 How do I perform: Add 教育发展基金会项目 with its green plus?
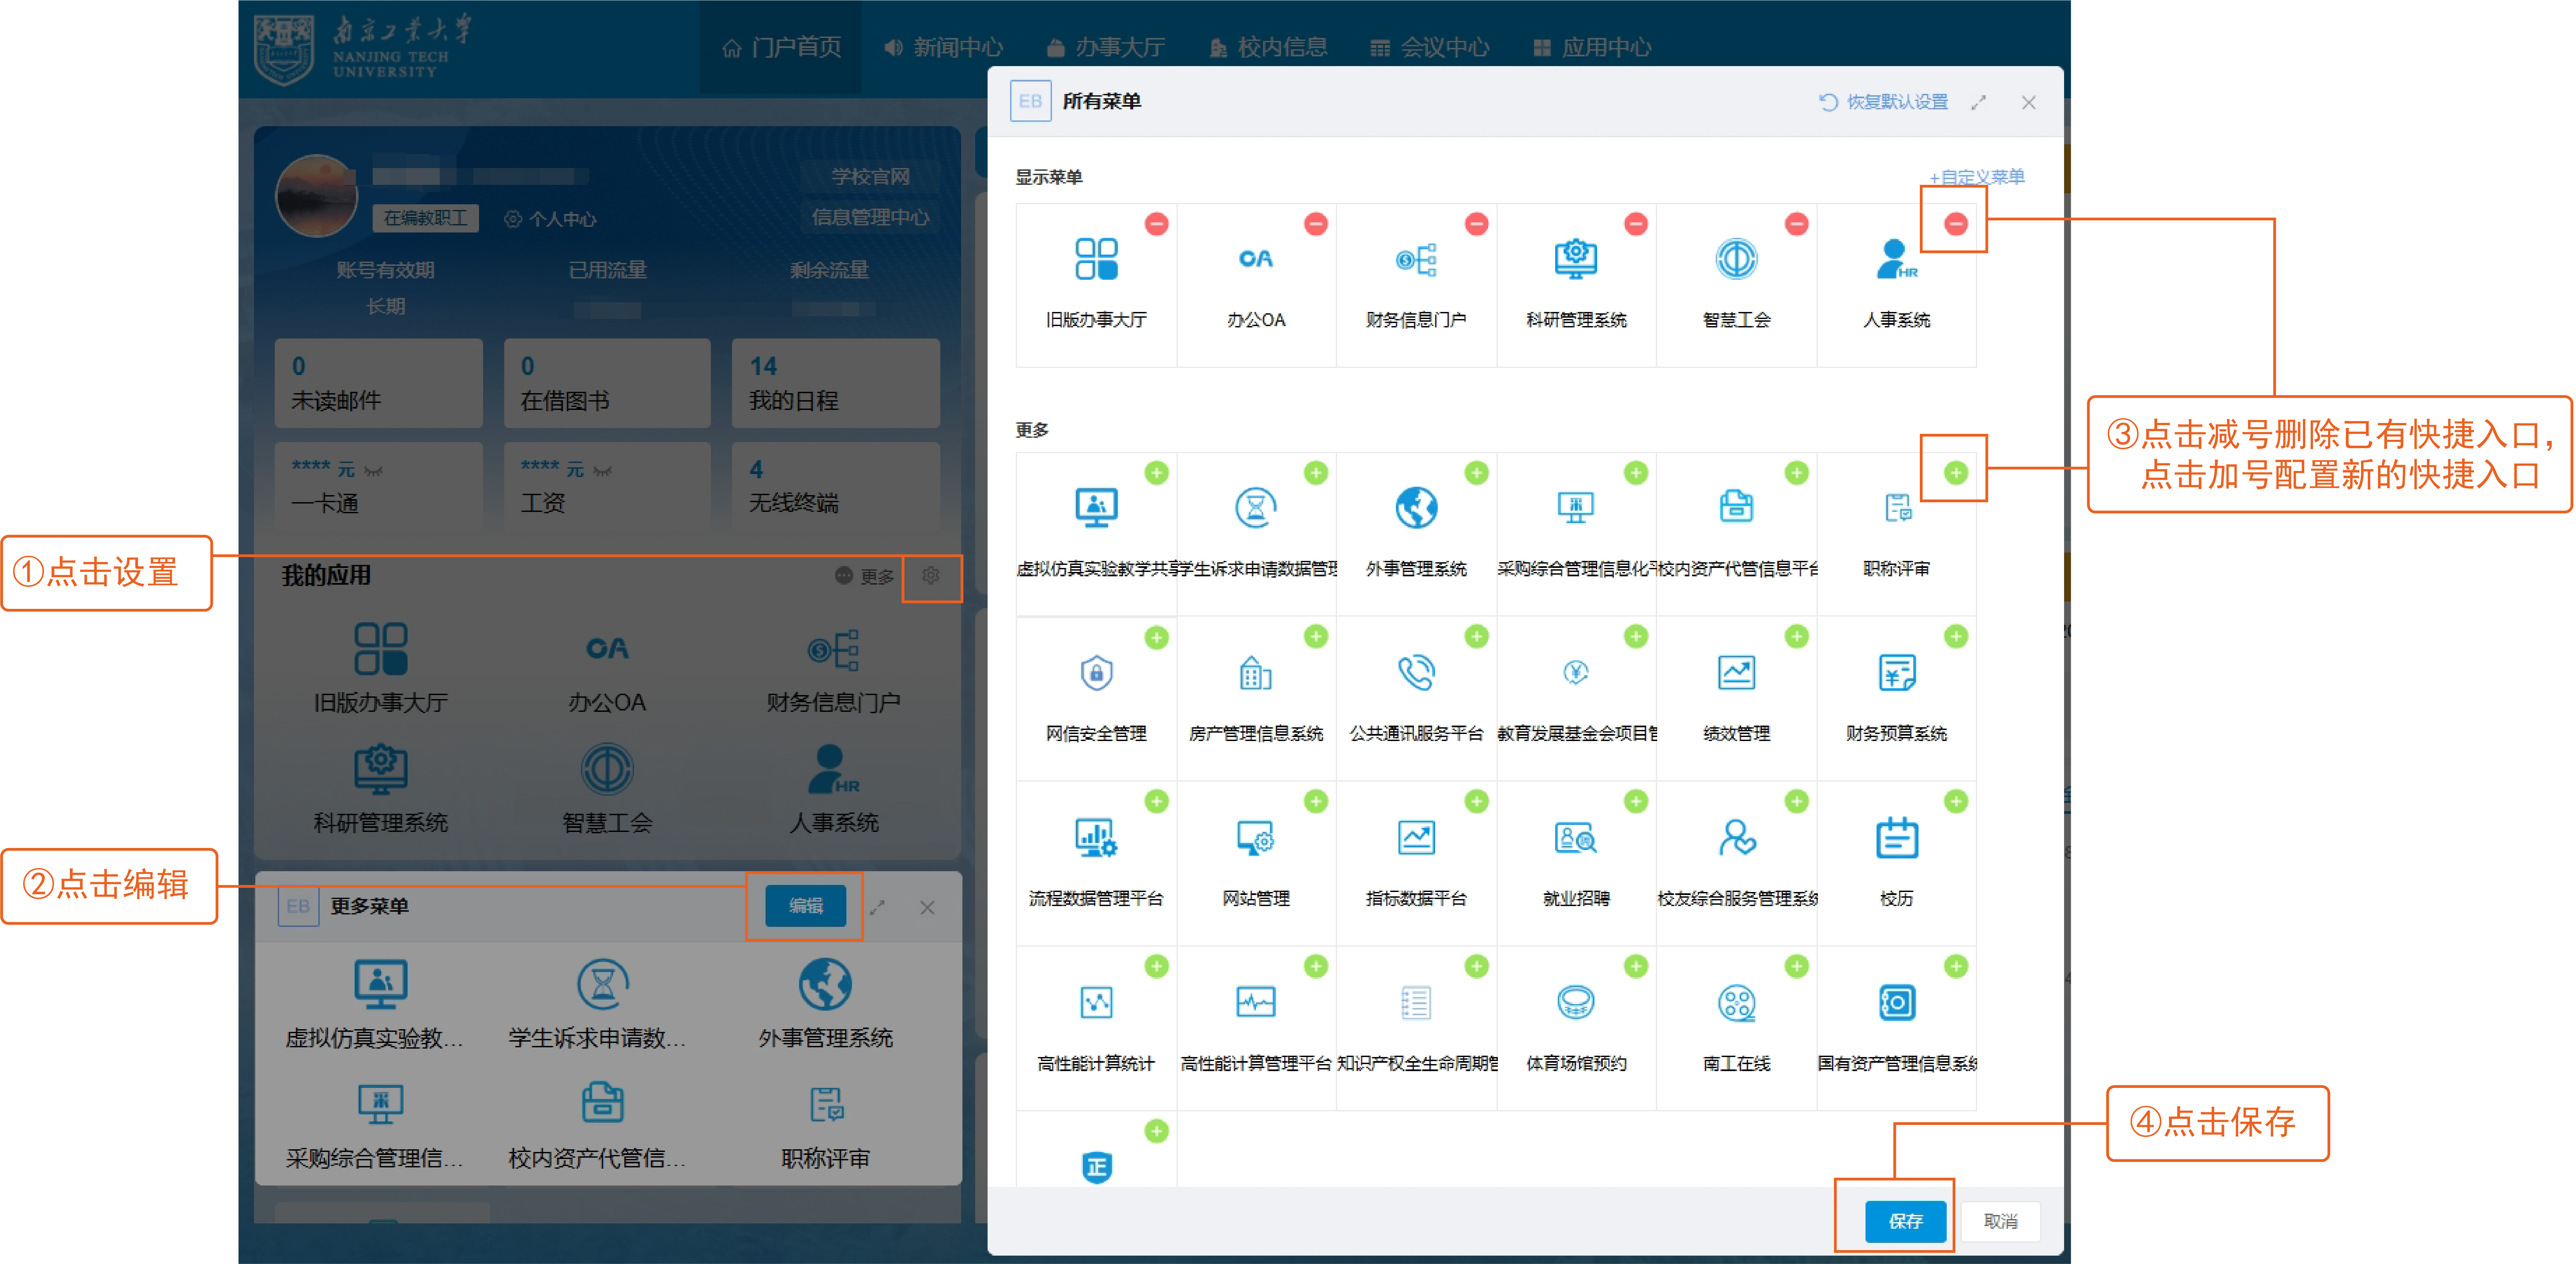tap(1636, 637)
